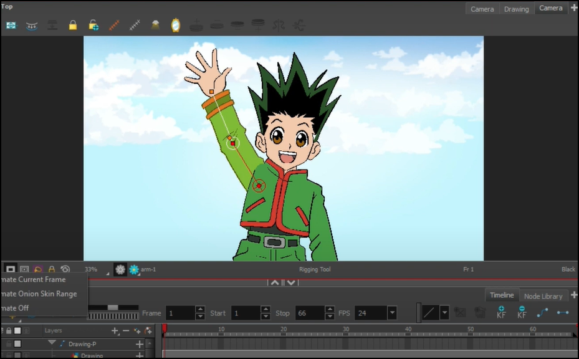Click the greyed download-arrow toolbar icon
The width and height of the screenshot is (579, 359).
coord(52,25)
